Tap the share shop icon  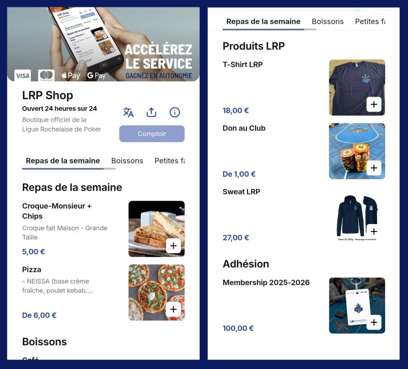point(151,113)
